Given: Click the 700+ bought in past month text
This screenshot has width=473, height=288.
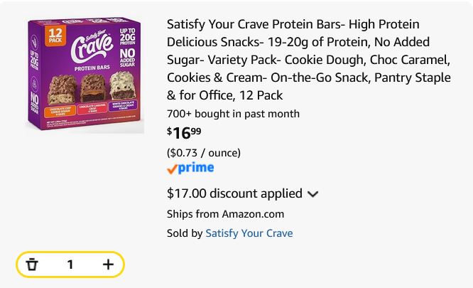Looking at the screenshot, I should (x=233, y=114).
